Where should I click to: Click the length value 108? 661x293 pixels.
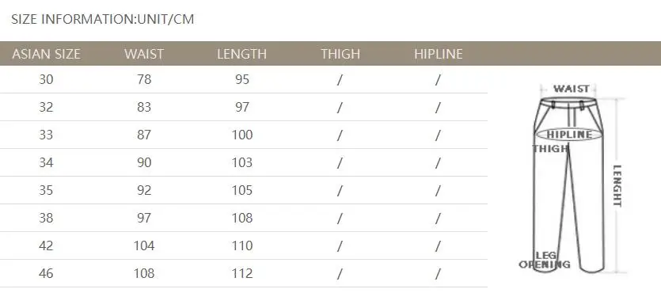click(x=242, y=219)
